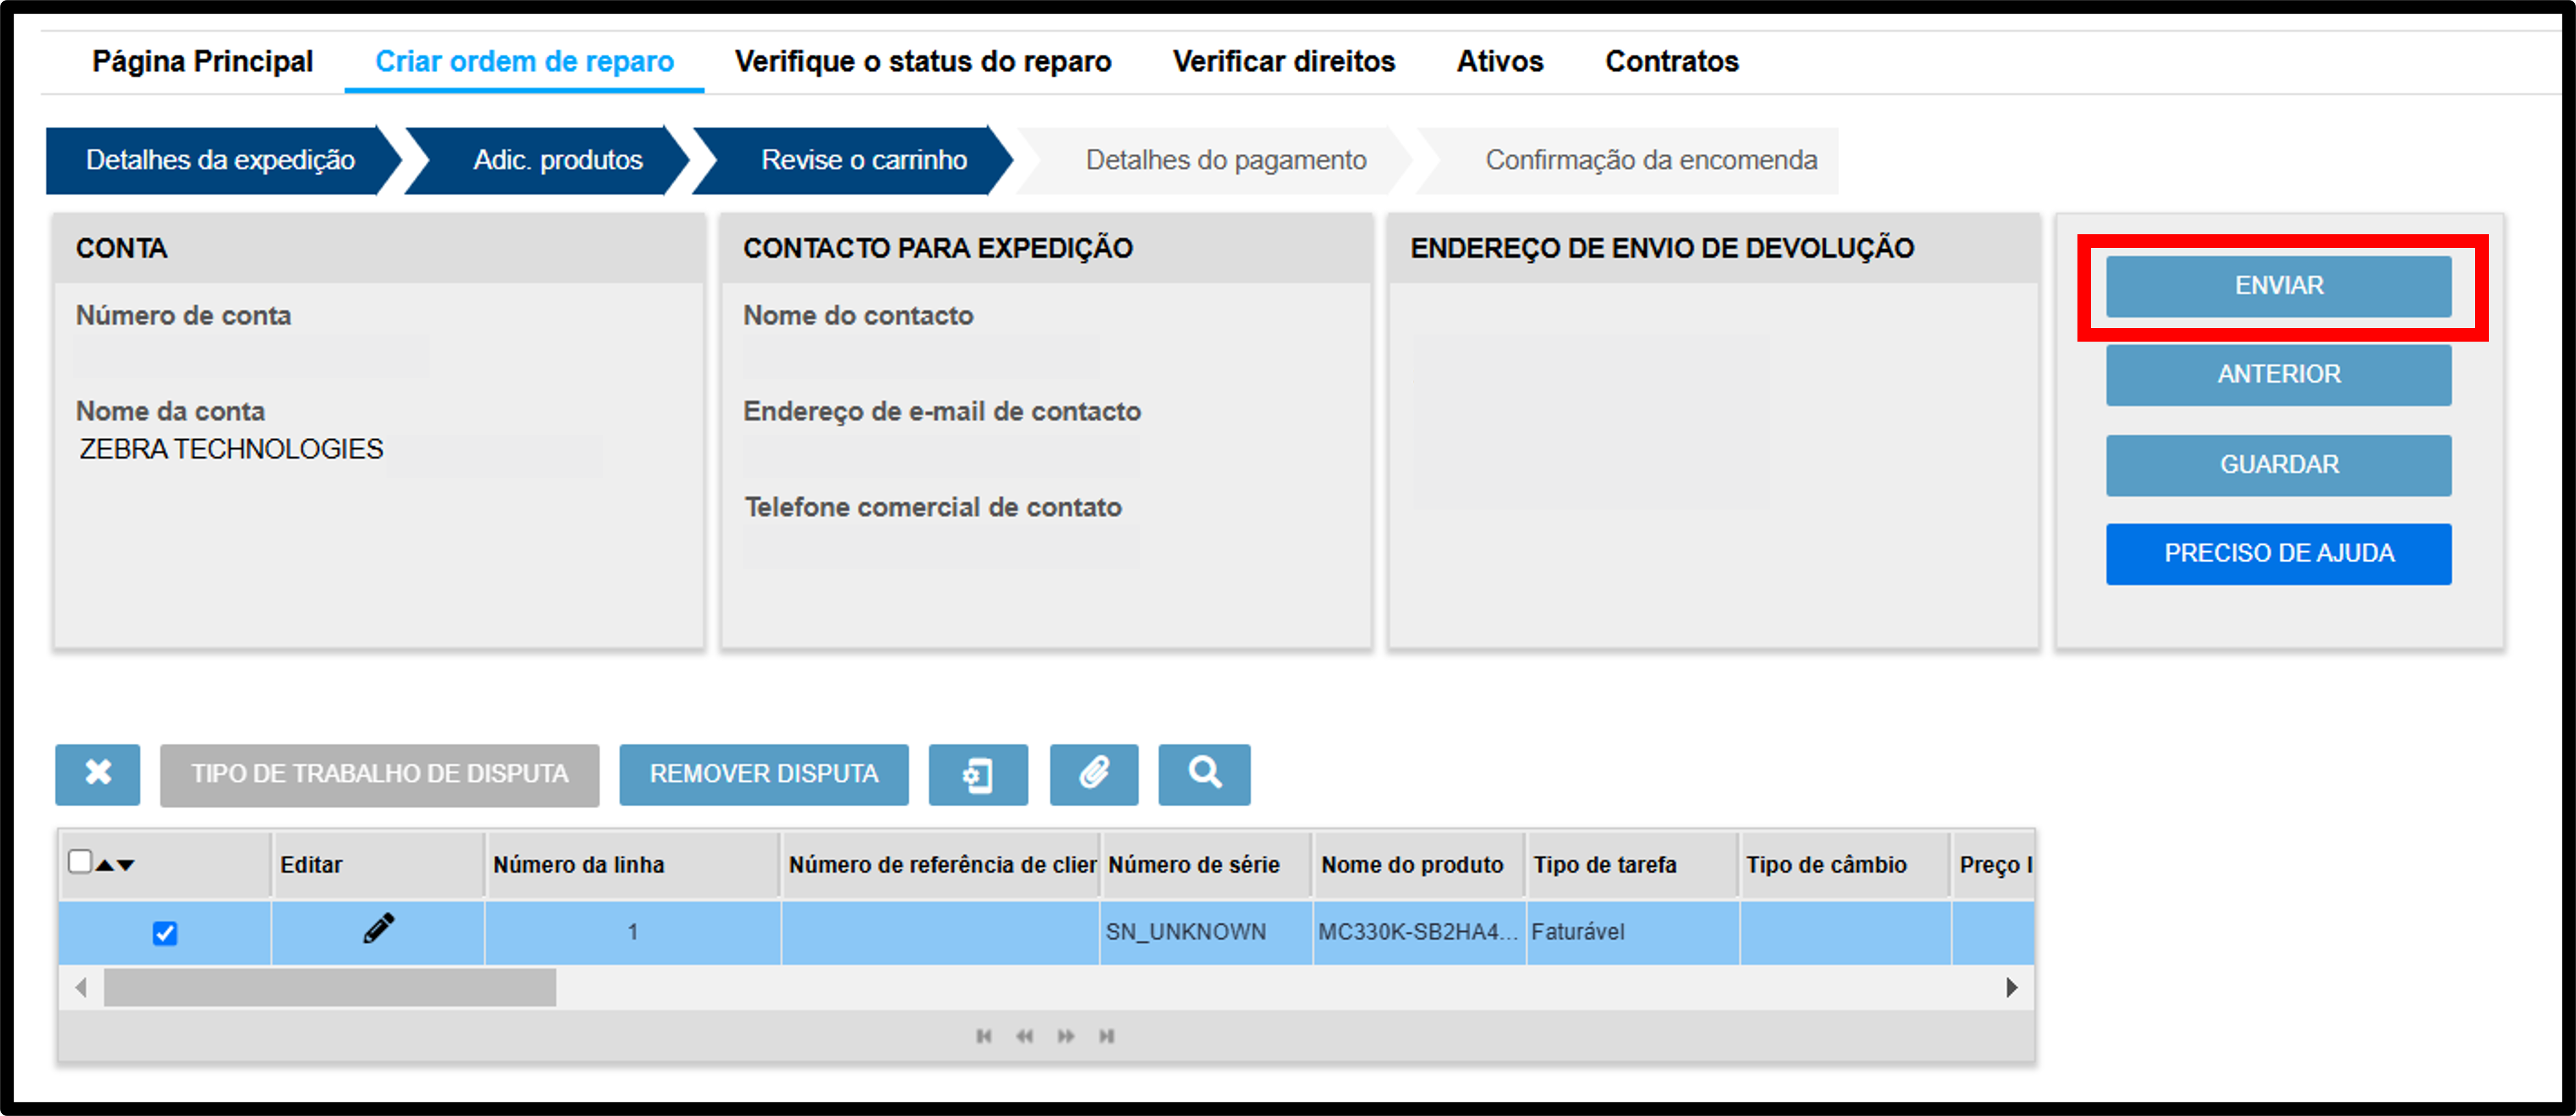Open the Ativos tab
Viewport: 2576px width, 1116px height.
point(1500,61)
